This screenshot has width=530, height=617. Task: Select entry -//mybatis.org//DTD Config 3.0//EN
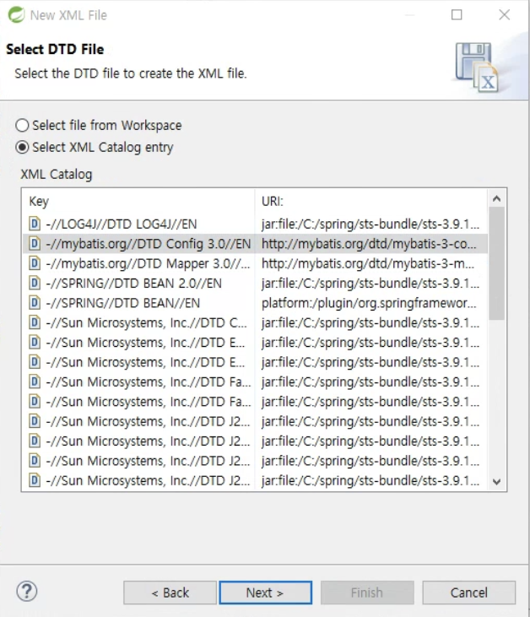point(149,244)
